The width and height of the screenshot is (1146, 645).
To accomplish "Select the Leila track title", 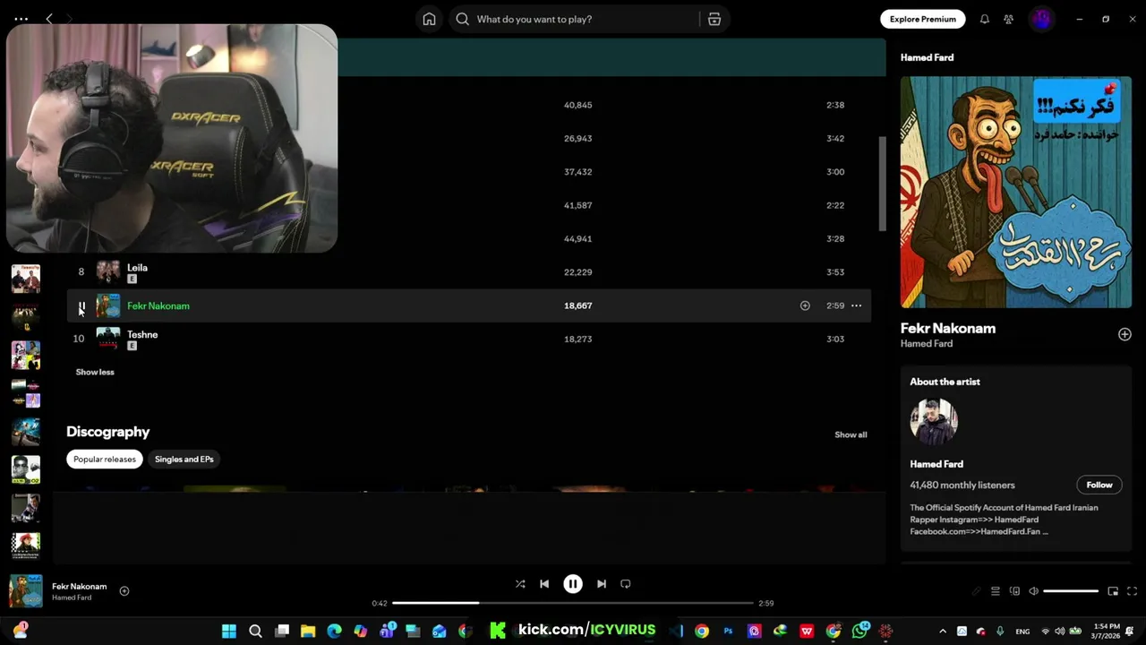I will (137, 267).
